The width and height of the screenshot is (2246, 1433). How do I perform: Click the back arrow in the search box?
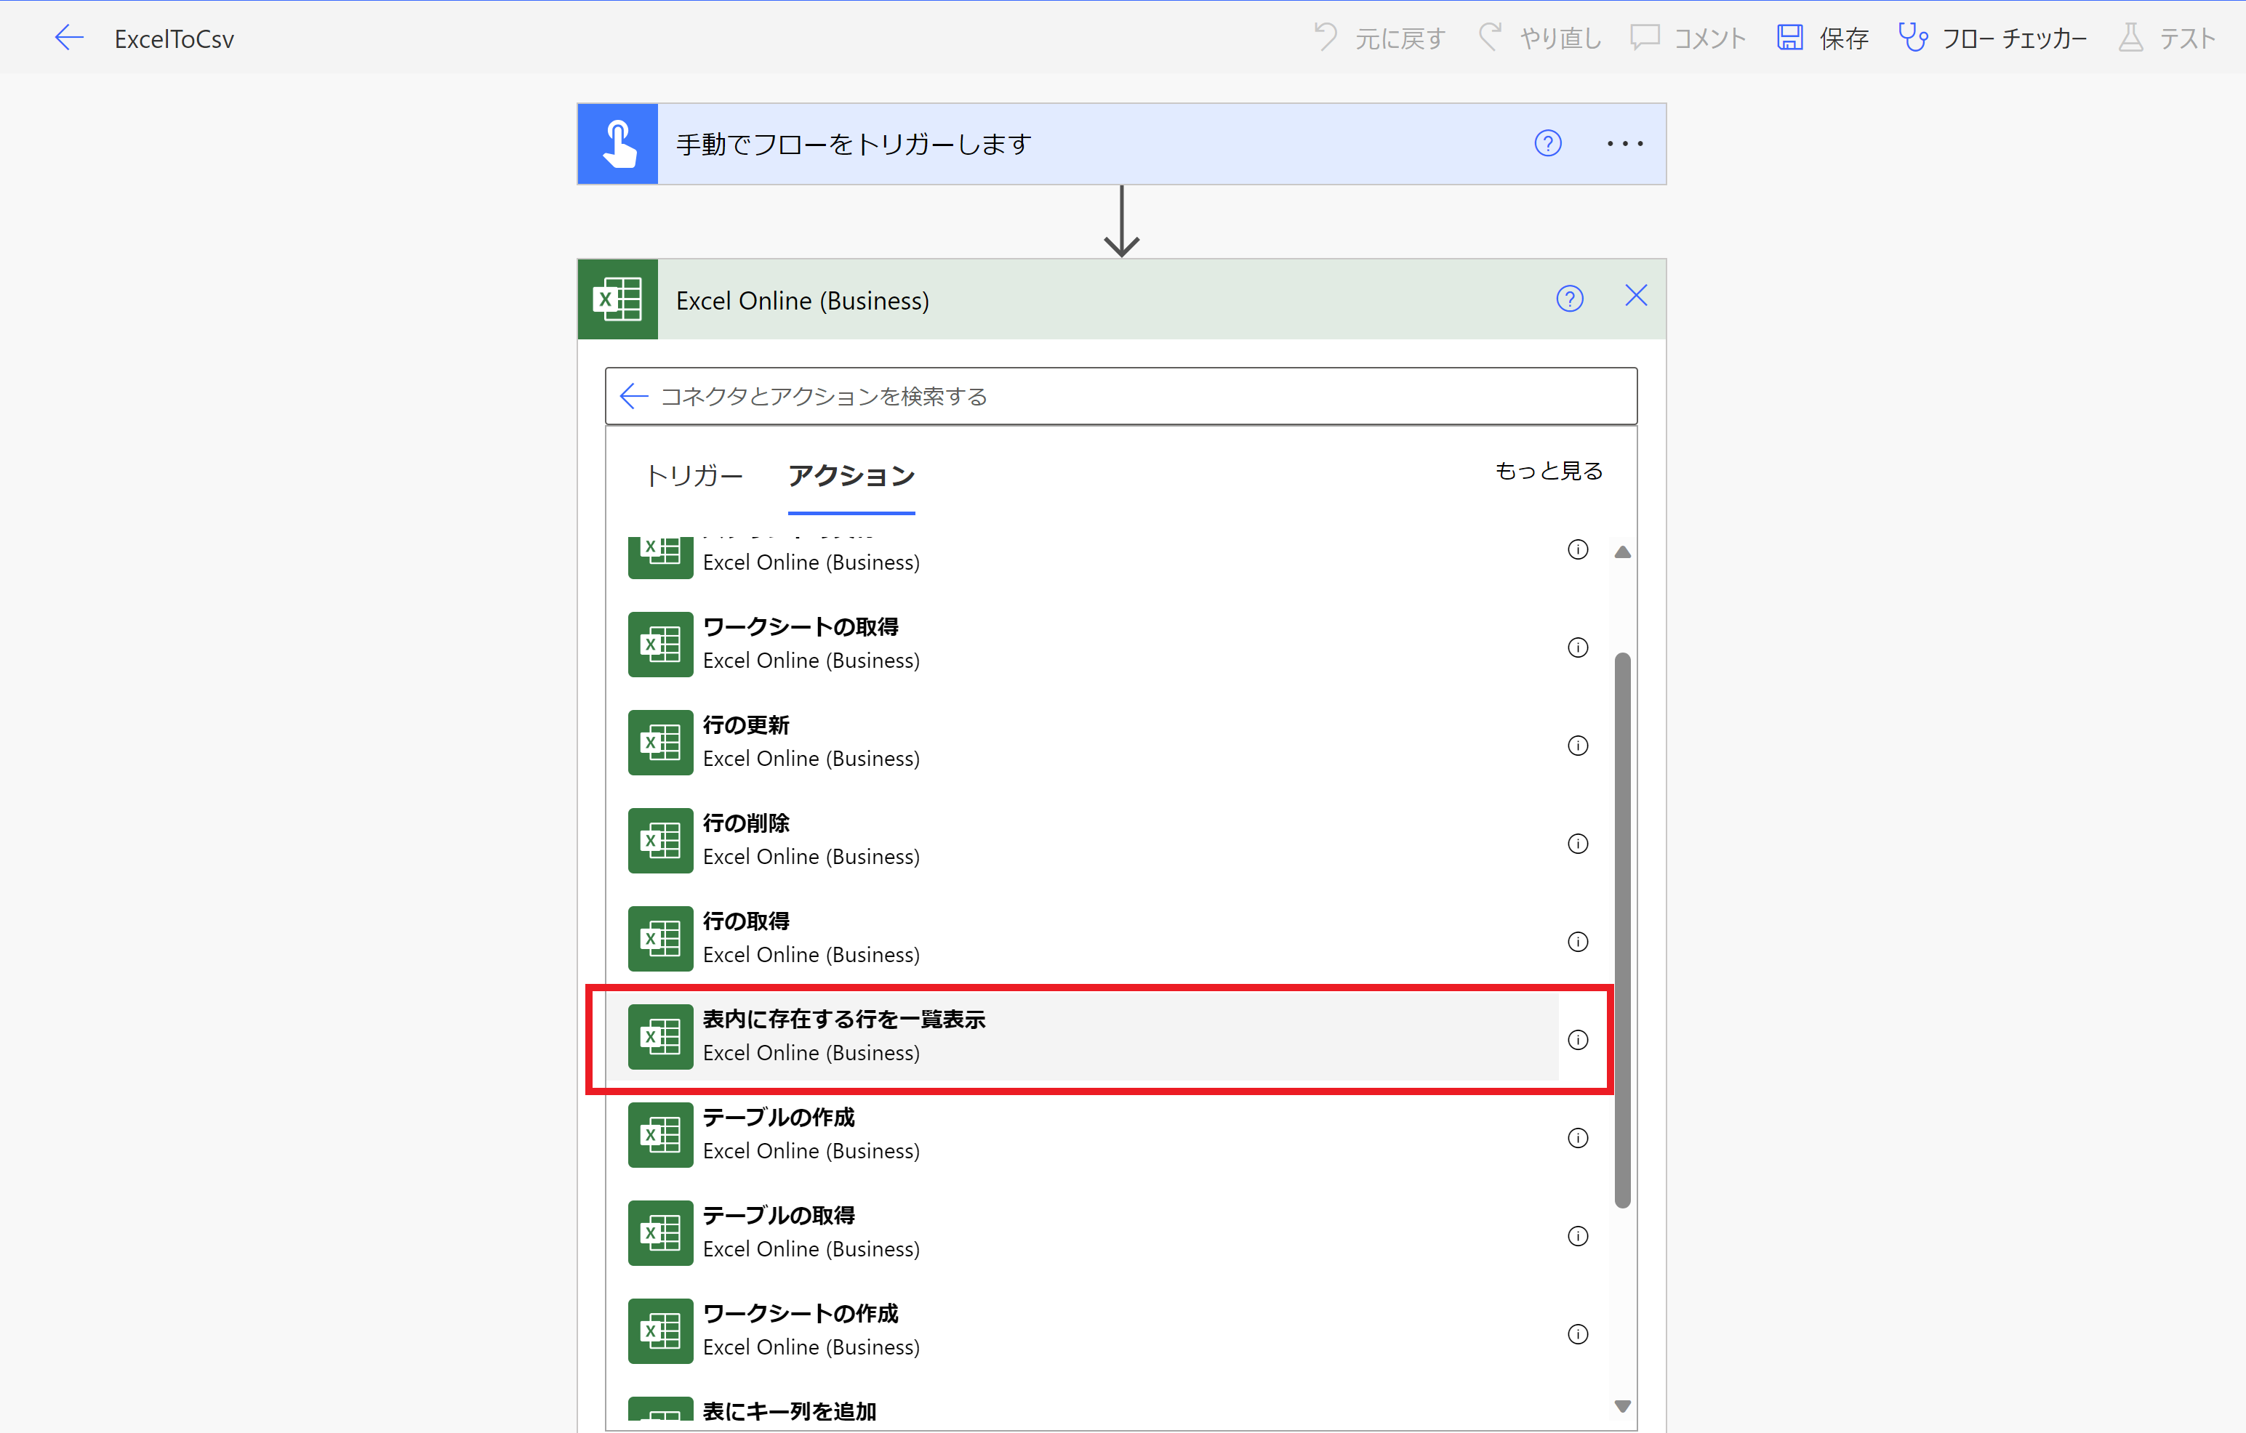[x=633, y=396]
